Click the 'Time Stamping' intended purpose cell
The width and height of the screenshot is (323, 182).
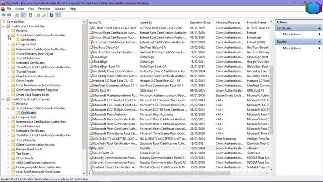226,139
